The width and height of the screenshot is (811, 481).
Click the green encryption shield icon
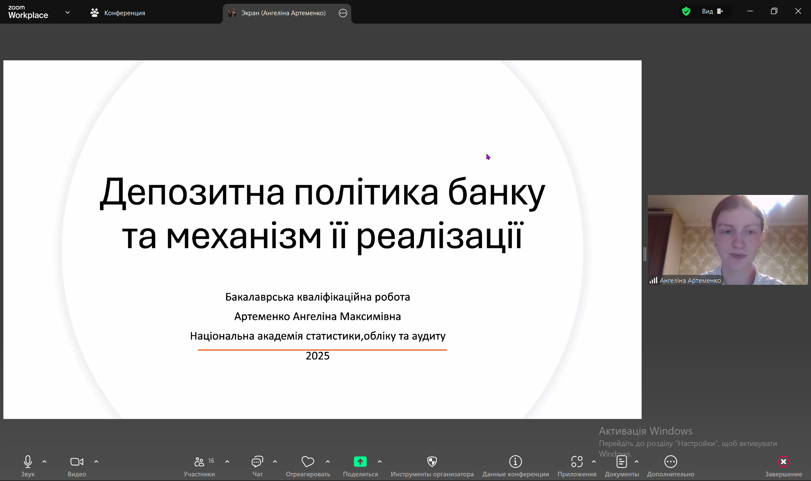point(686,11)
